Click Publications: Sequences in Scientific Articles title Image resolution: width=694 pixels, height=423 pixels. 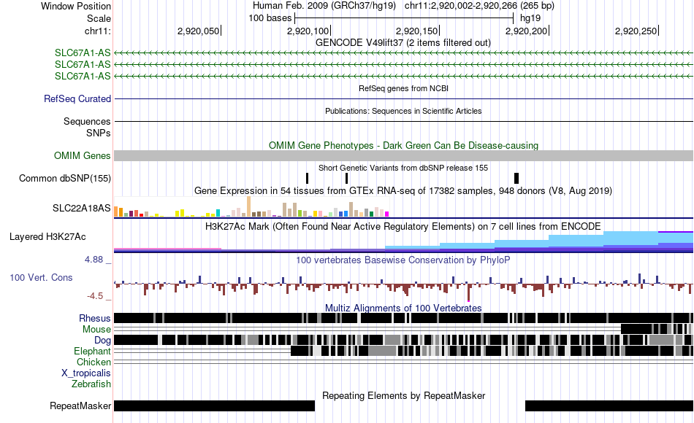click(403, 111)
